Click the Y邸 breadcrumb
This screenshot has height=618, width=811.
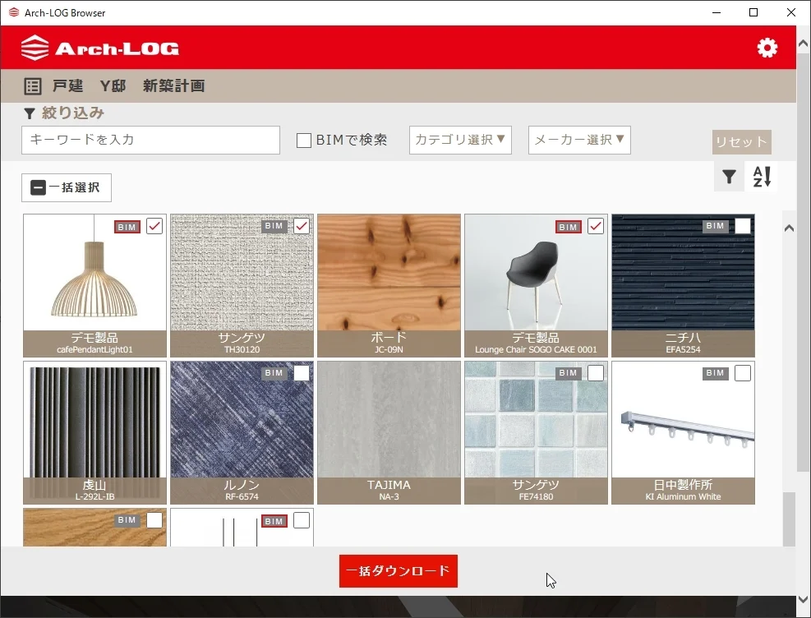[x=113, y=85]
